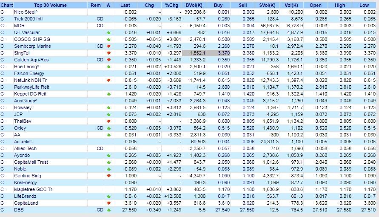Sort by Top 30 Volume header
The width and height of the screenshot is (379, 217).
(x=50, y=5)
